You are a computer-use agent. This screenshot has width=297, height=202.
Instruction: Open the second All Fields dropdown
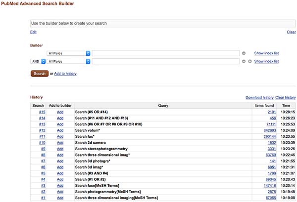point(68,61)
